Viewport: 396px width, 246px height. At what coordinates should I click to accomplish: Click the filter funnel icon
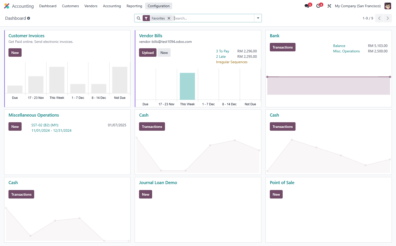146,18
